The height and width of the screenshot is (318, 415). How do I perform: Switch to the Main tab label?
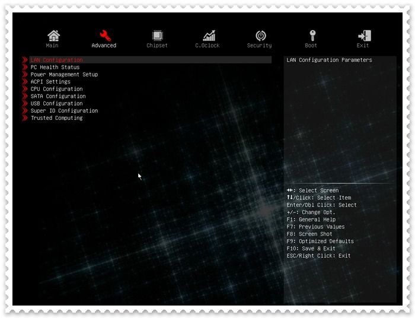52,46
